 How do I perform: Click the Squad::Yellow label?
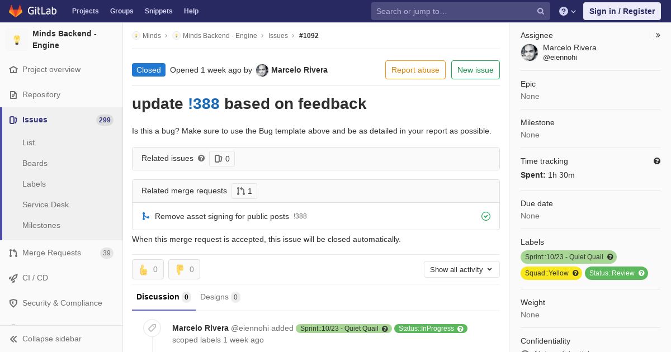(551, 273)
